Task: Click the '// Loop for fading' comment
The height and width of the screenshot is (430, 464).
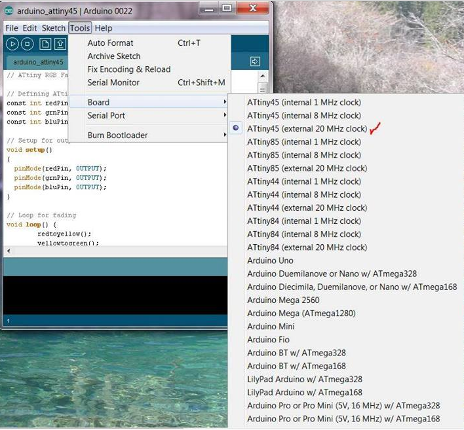Action: point(41,215)
